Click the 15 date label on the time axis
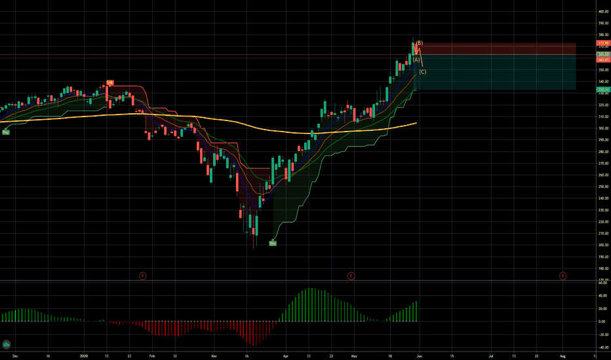Viewport: 611px width, 360px height. tap(452, 355)
